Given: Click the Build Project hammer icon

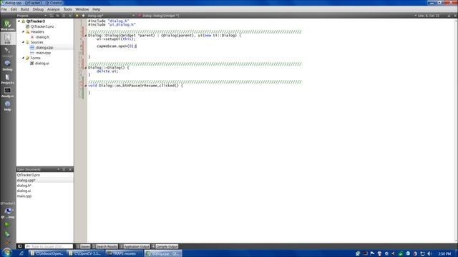Looking at the screenshot, I should (7, 242).
